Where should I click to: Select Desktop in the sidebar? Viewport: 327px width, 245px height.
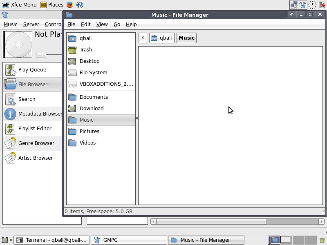click(101, 61)
